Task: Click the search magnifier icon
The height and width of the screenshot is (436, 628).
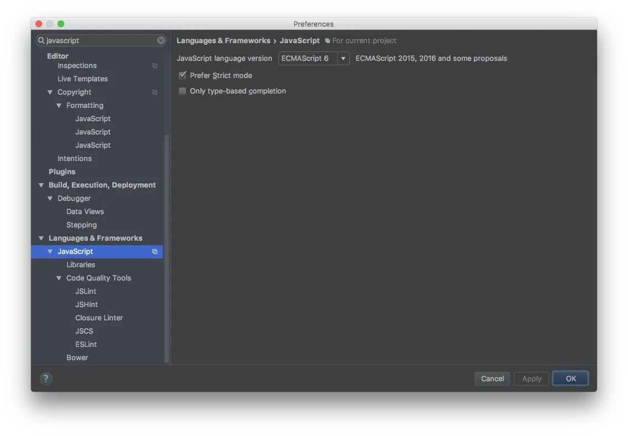Action: click(x=42, y=40)
